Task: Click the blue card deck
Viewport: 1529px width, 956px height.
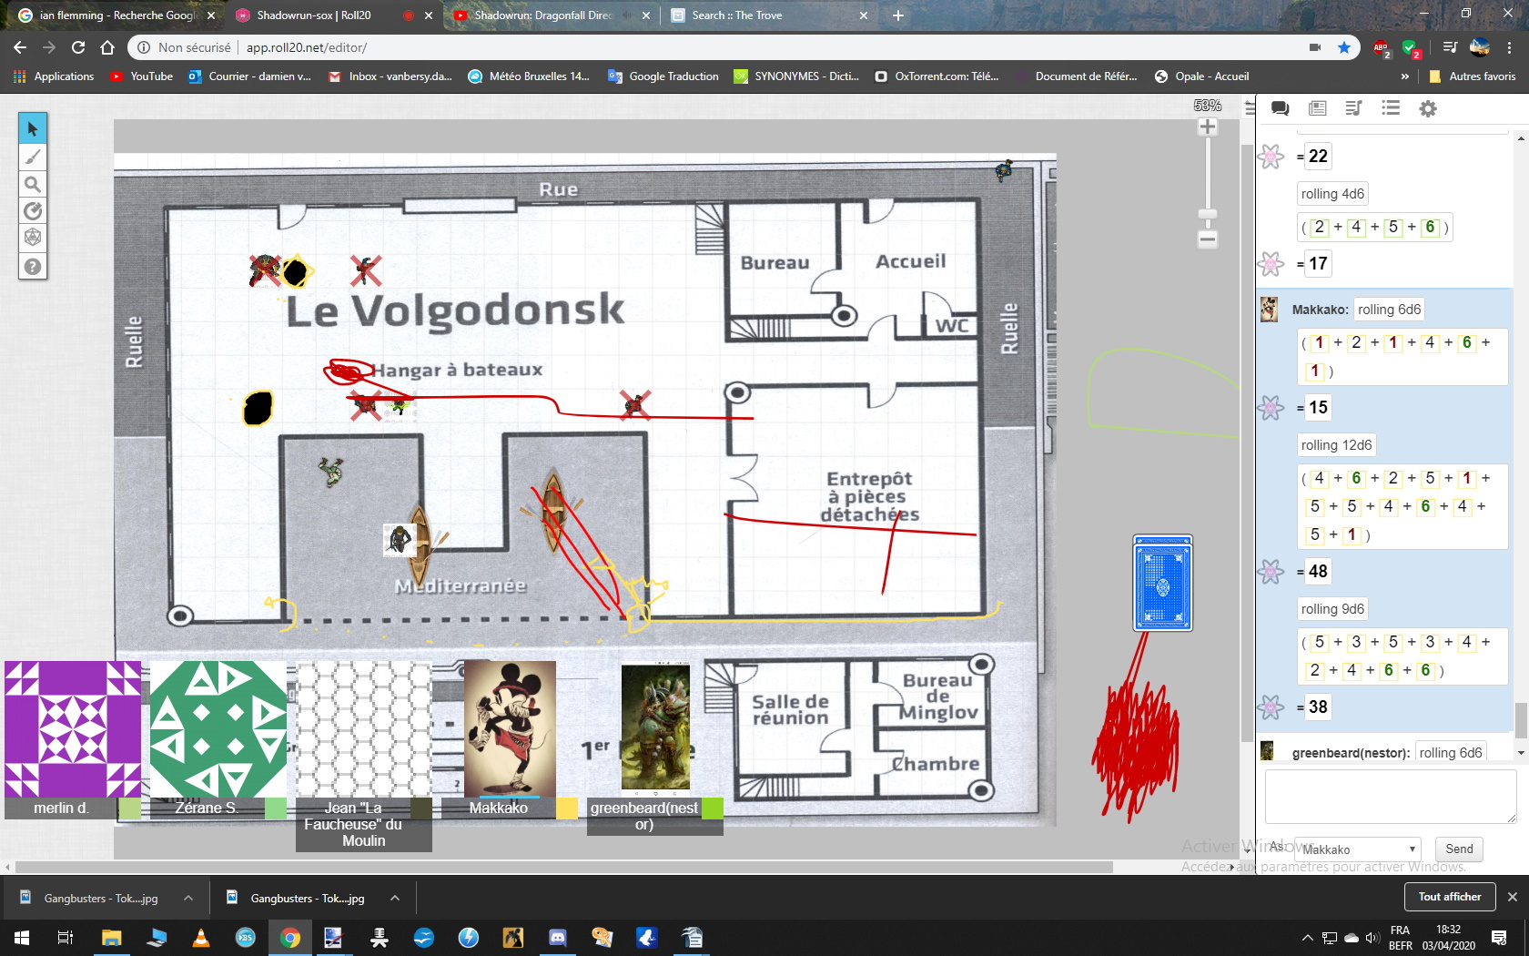Action: (x=1162, y=583)
